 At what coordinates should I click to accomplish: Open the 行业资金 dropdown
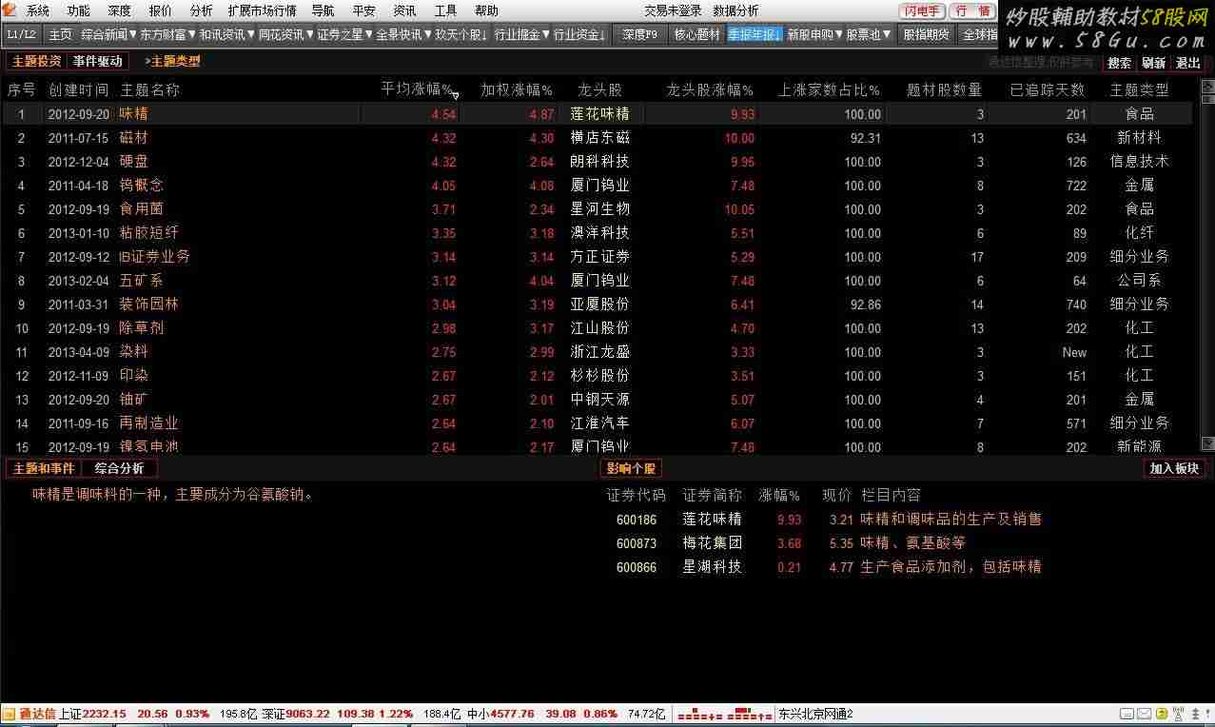579,34
